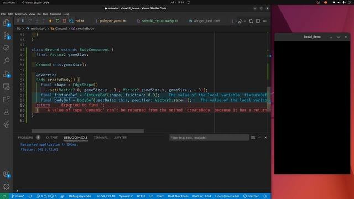Split the editor right
Screen dimensions: 354x199
[x=258, y=21]
